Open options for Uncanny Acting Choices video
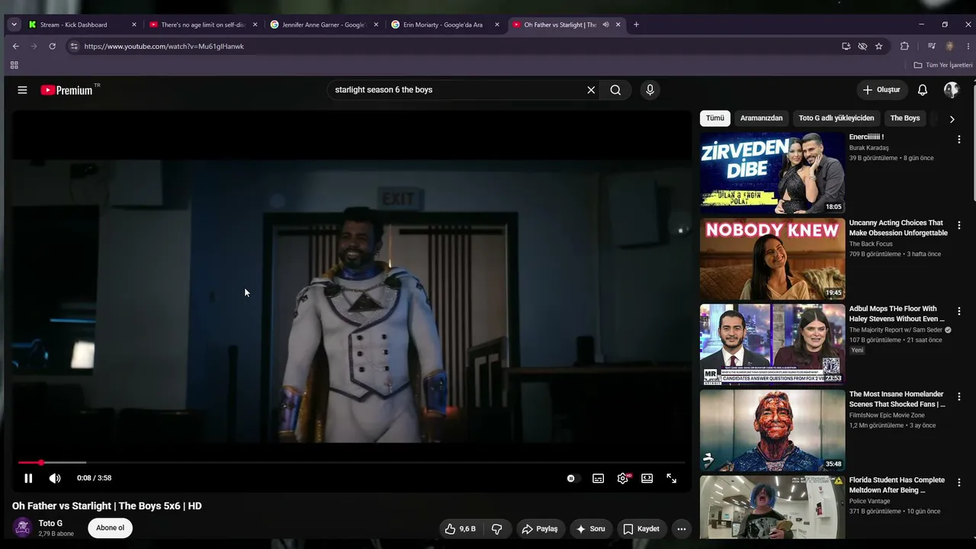Image resolution: width=976 pixels, height=549 pixels. click(959, 226)
